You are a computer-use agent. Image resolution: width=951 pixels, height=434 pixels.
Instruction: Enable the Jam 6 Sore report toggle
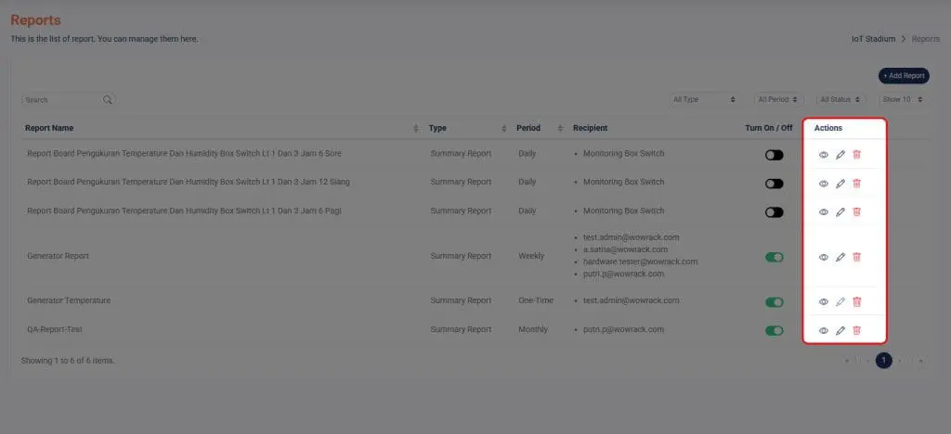(x=774, y=155)
